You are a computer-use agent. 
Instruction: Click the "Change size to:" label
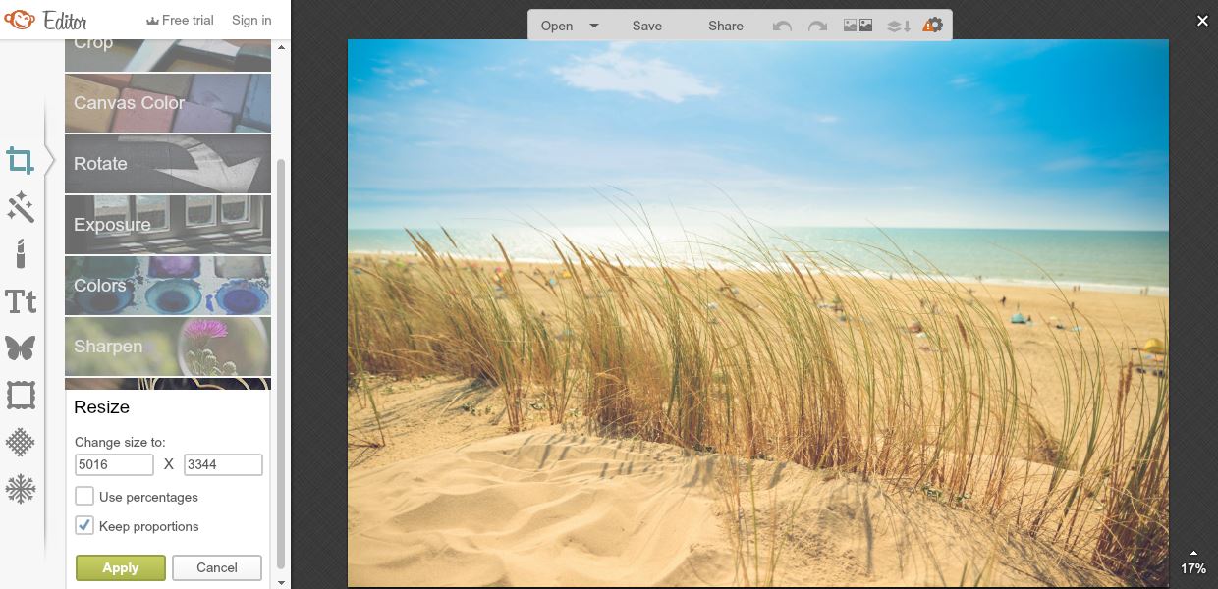(x=120, y=443)
